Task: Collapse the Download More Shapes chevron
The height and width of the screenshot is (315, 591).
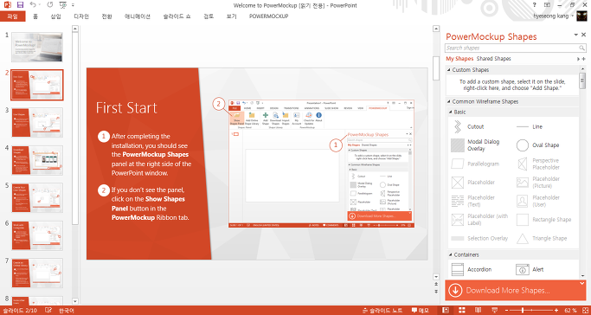Action: tap(582, 283)
